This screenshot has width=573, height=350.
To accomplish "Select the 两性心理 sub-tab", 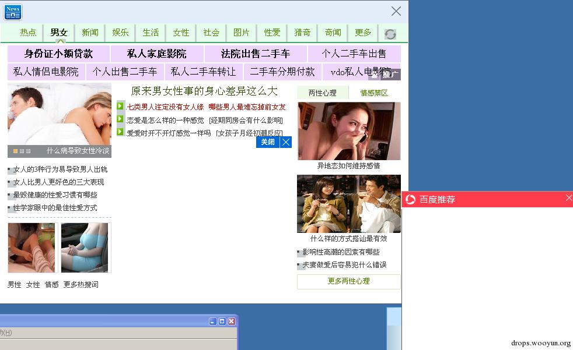I will (x=323, y=93).
